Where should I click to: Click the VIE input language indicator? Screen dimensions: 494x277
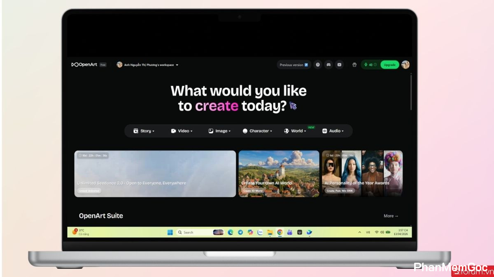(x=368, y=232)
